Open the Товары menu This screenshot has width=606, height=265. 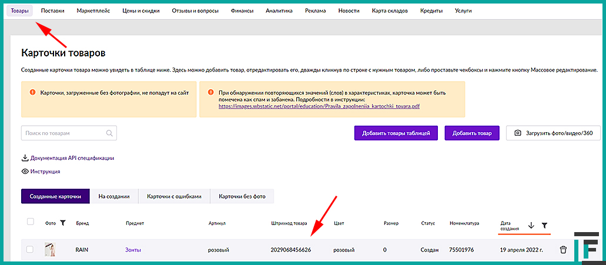[x=20, y=11]
